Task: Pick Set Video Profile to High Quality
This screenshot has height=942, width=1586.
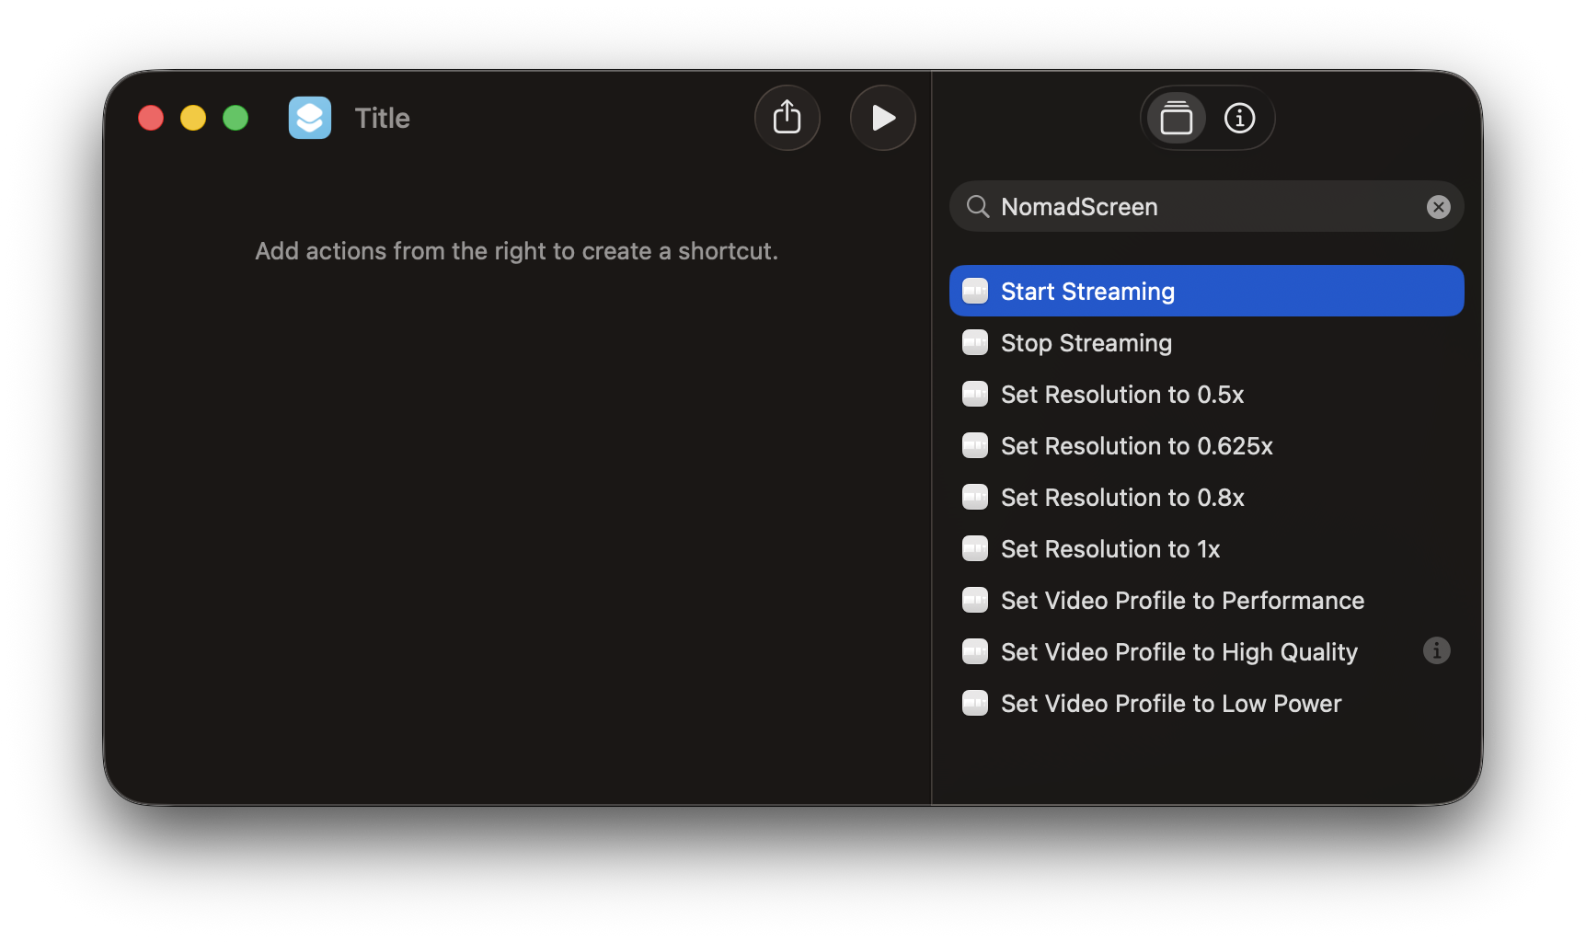Action: tap(1206, 651)
